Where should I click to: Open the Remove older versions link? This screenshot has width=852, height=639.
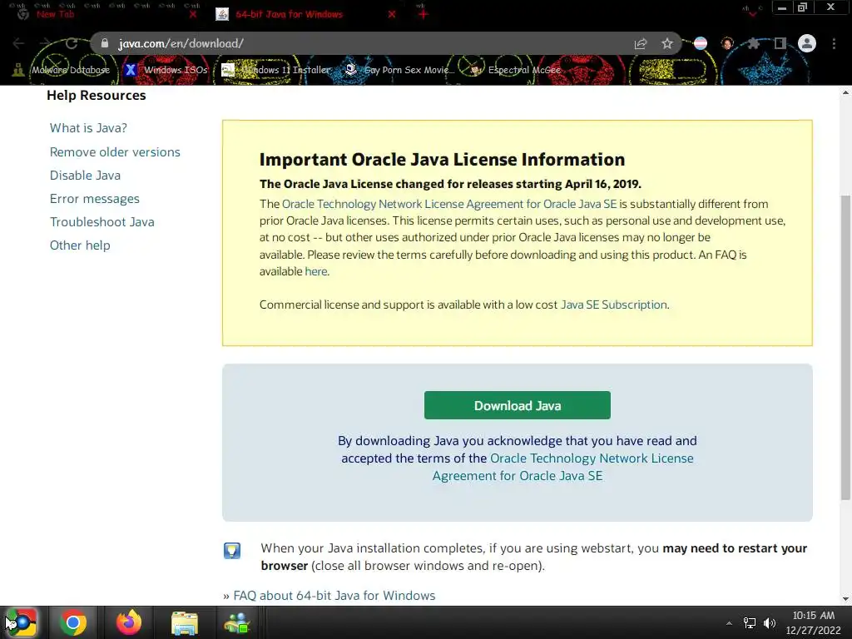tap(115, 152)
